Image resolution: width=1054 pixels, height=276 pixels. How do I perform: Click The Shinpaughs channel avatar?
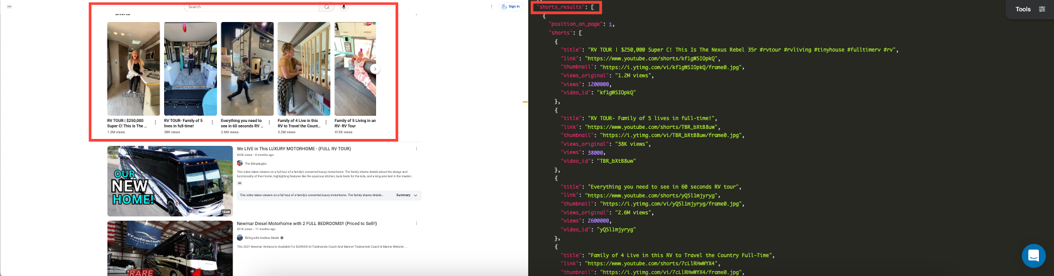pyautogui.click(x=240, y=163)
